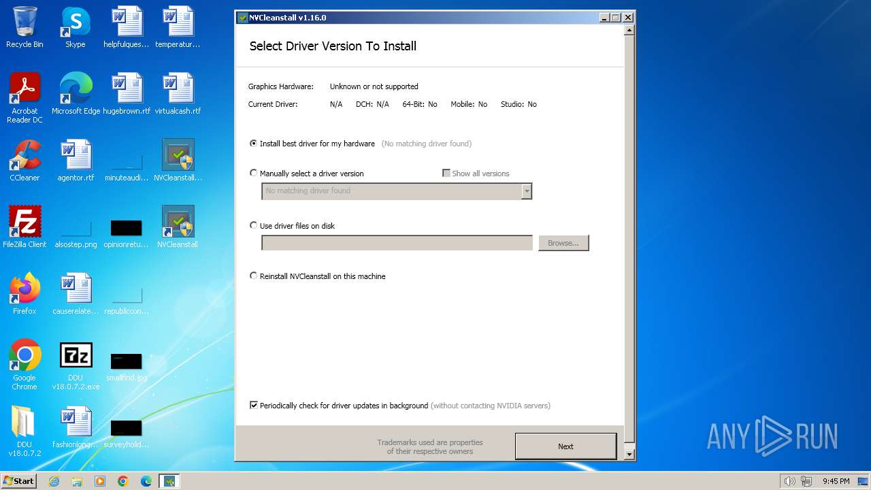Viewport: 871px width, 490px height.
Task: Click the Show desktop button
Action: pos(863,481)
